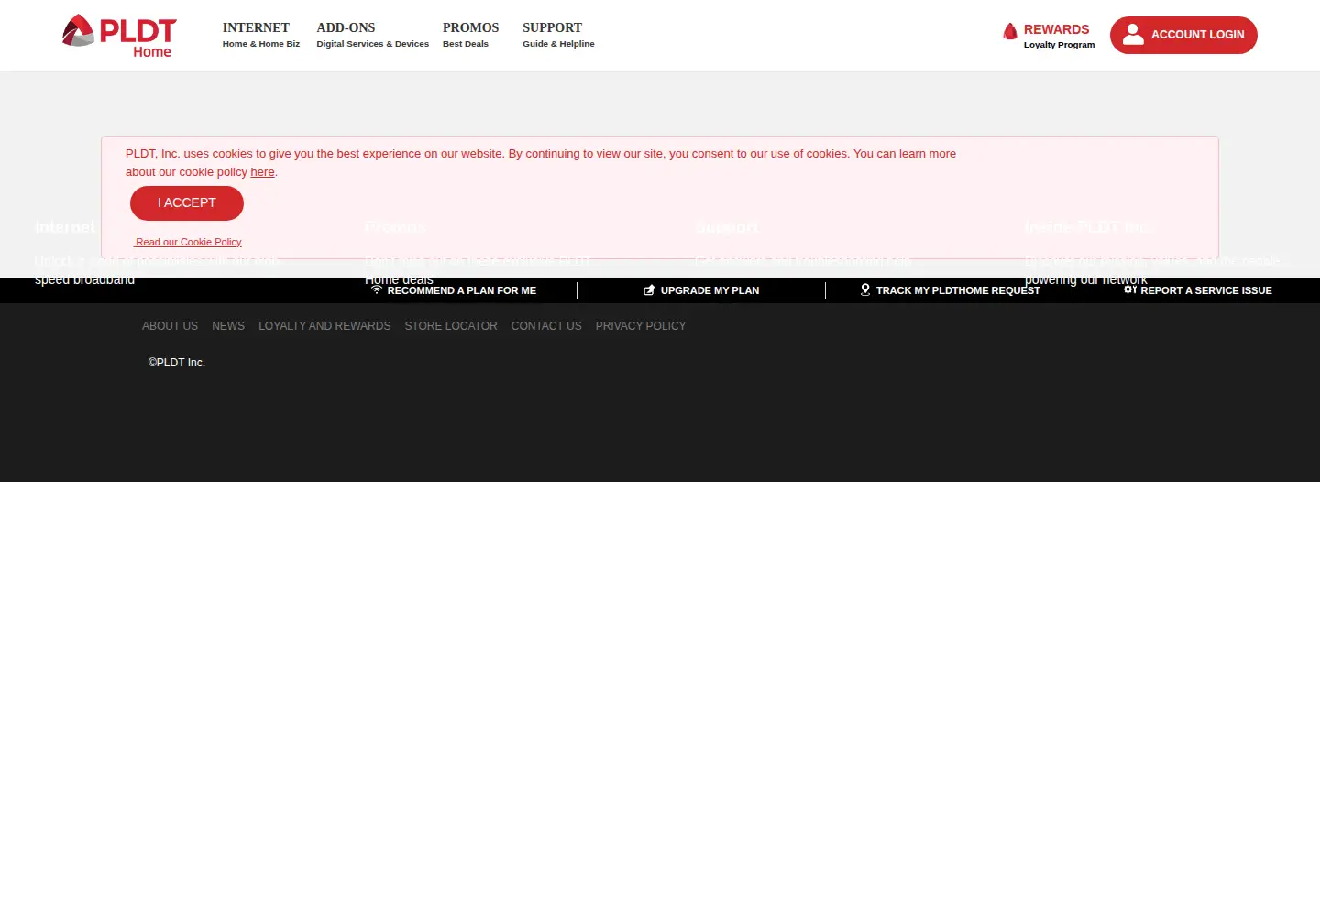Open the cookie policy 'here' link

click(262, 172)
